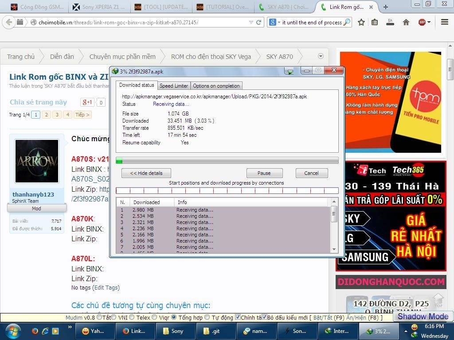Image resolution: width=454 pixels, height=340 pixels.
Task: Launch Firefox from quick launch
Action: (35, 331)
